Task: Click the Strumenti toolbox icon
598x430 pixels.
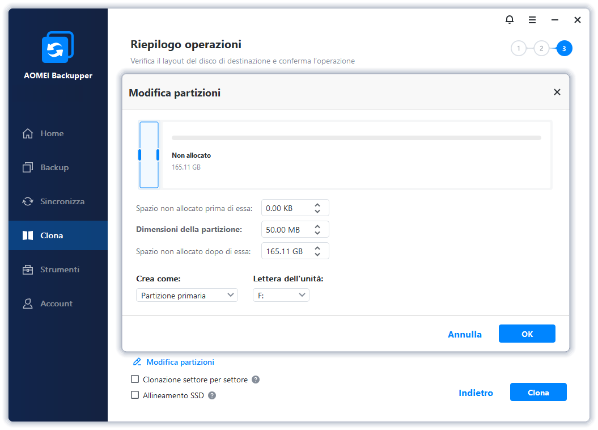Action: pyautogui.click(x=28, y=269)
